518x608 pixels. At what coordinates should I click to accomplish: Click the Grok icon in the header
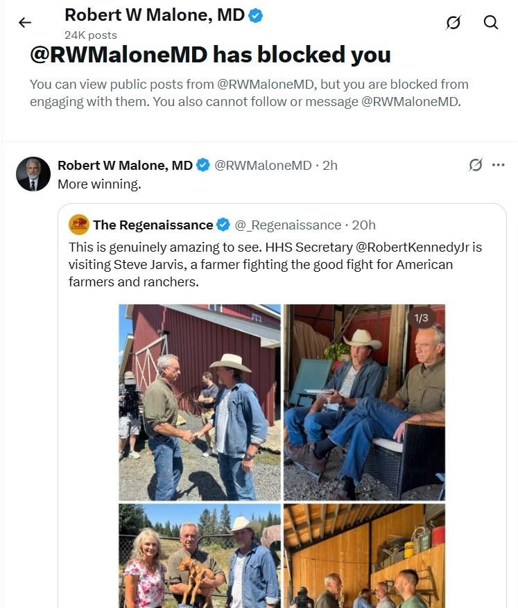point(454,22)
